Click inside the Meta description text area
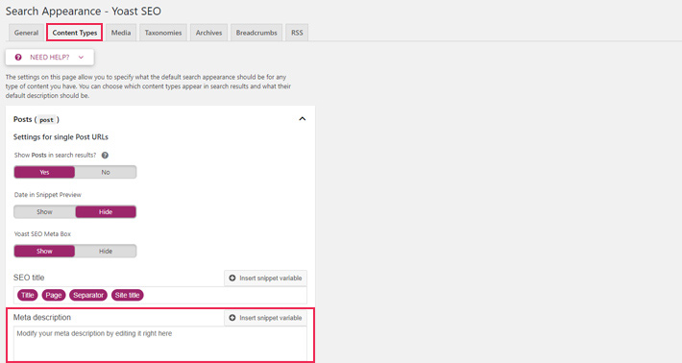Image resolution: width=682 pixels, height=363 pixels. click(160, 345)
